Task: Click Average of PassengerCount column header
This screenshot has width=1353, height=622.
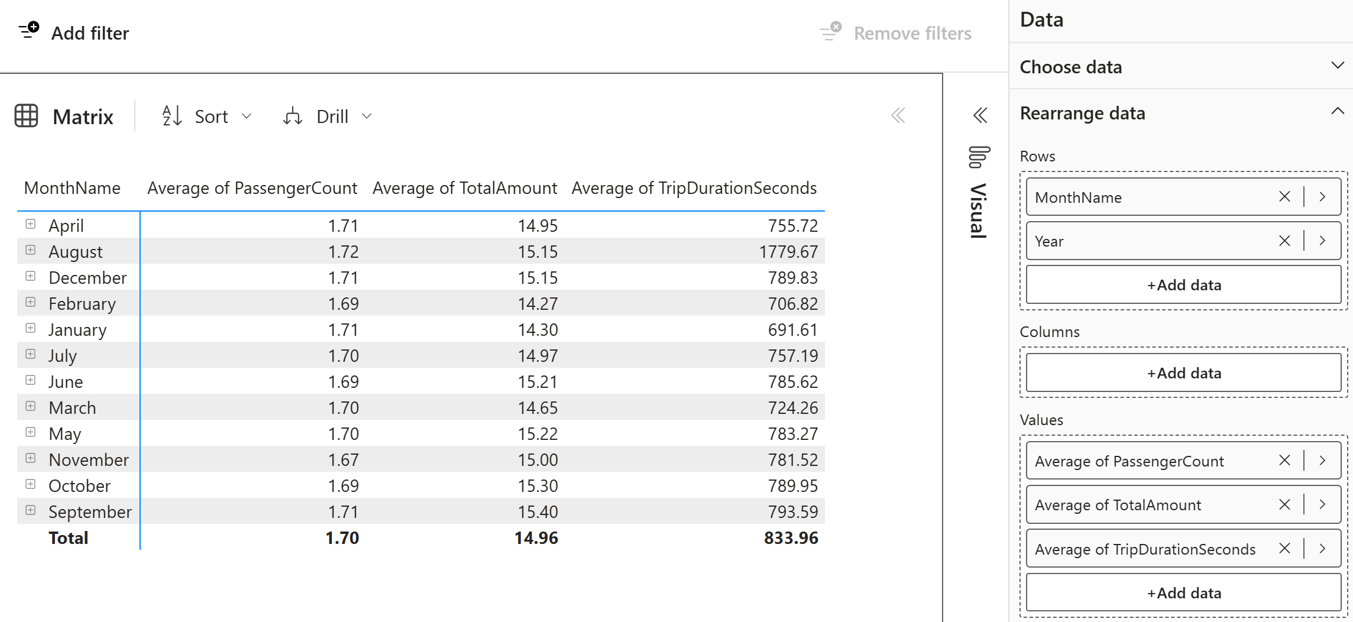Action: click(252, 188)
